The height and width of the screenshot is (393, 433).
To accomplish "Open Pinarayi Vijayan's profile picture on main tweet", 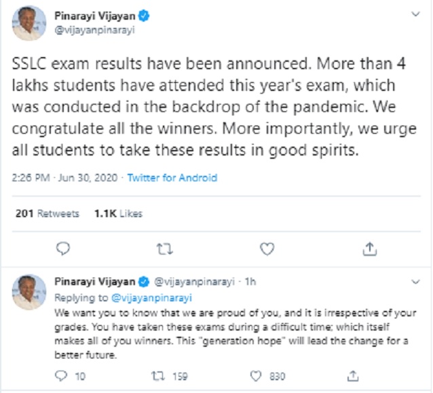I will click(x=28, y=25).
